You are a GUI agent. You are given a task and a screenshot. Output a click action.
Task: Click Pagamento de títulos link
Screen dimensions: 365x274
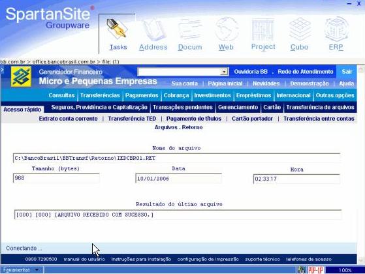(194, 119)
